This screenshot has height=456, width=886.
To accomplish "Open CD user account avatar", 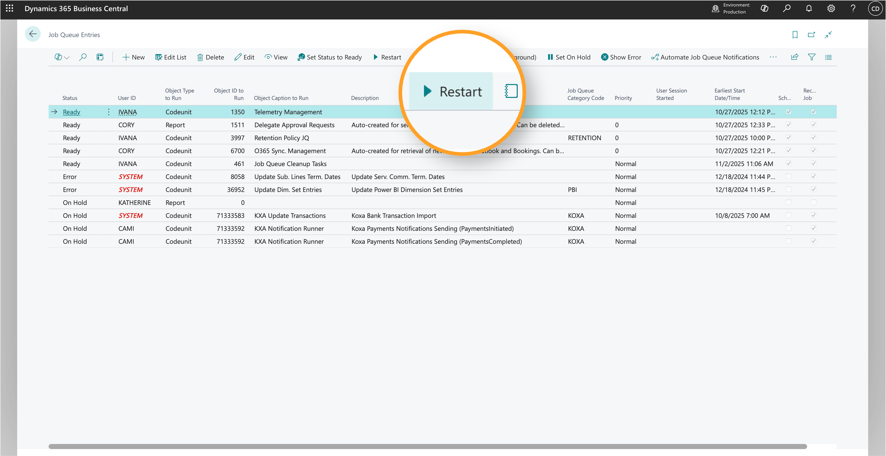I will 875,9.
